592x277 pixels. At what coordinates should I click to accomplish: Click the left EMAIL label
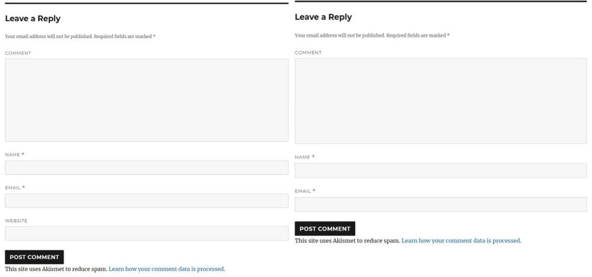tap(13, 188)
